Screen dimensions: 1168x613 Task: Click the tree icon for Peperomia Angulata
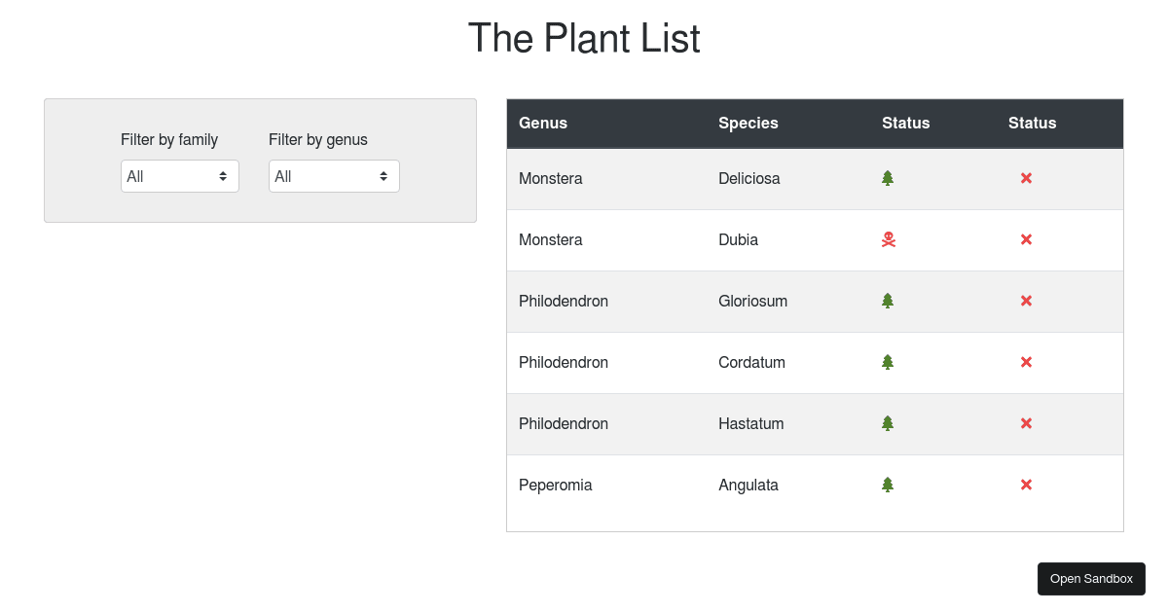click(x=887, y=485)
